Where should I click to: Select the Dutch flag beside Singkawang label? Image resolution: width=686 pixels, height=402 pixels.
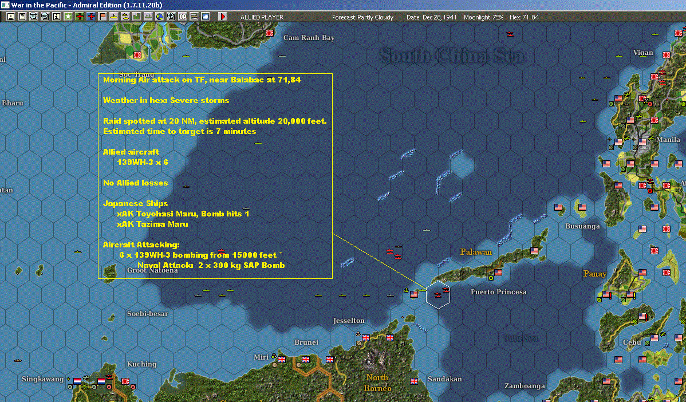(77, 381)
